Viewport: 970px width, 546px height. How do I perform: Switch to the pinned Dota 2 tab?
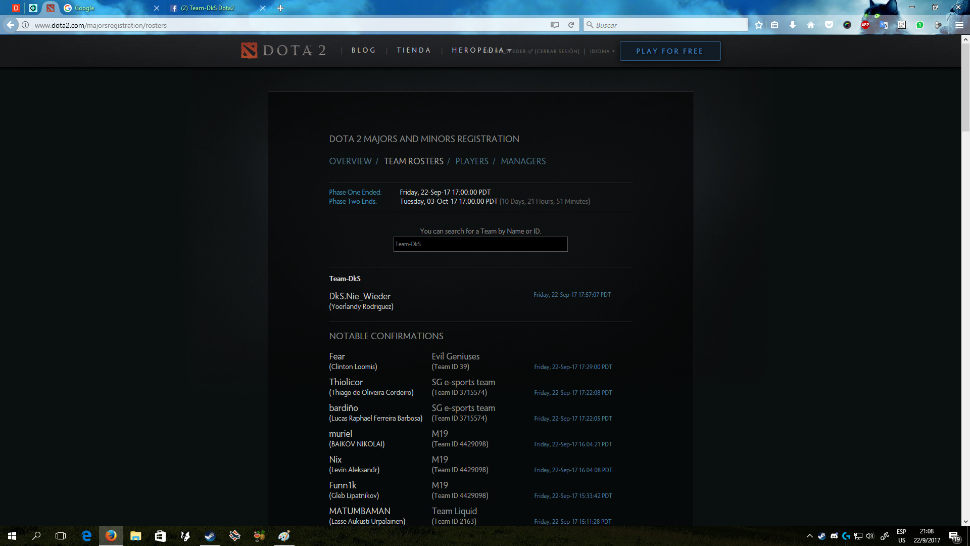point(50,8)
